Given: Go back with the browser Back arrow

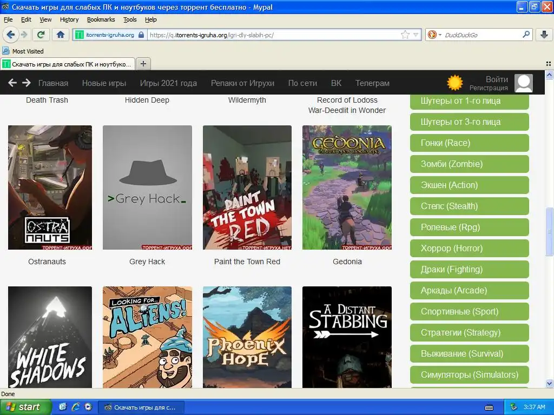Looking at the screenshot, I should [x=11, y=35].
